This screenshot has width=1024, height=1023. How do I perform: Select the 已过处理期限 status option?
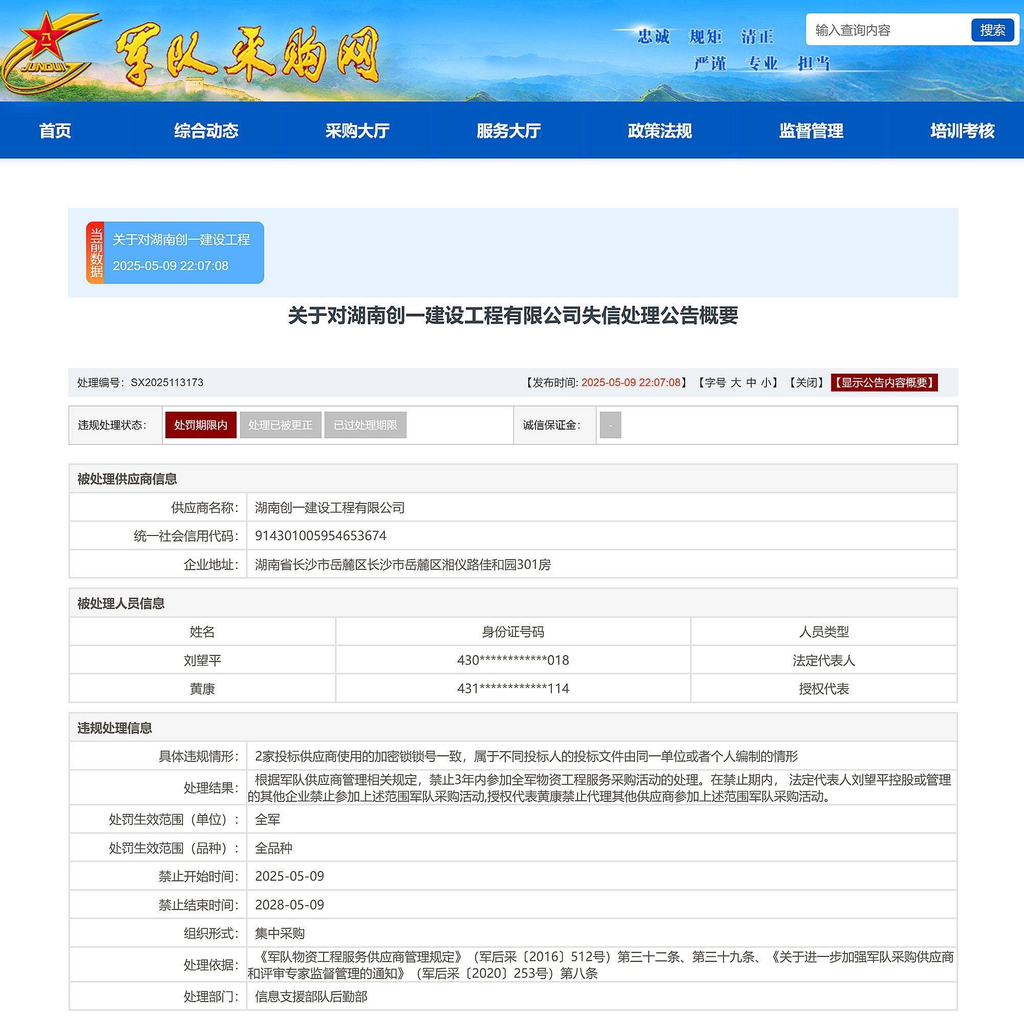367,425
